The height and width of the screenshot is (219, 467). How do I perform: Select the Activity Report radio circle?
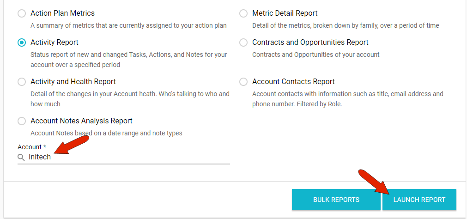coord(22,43)
